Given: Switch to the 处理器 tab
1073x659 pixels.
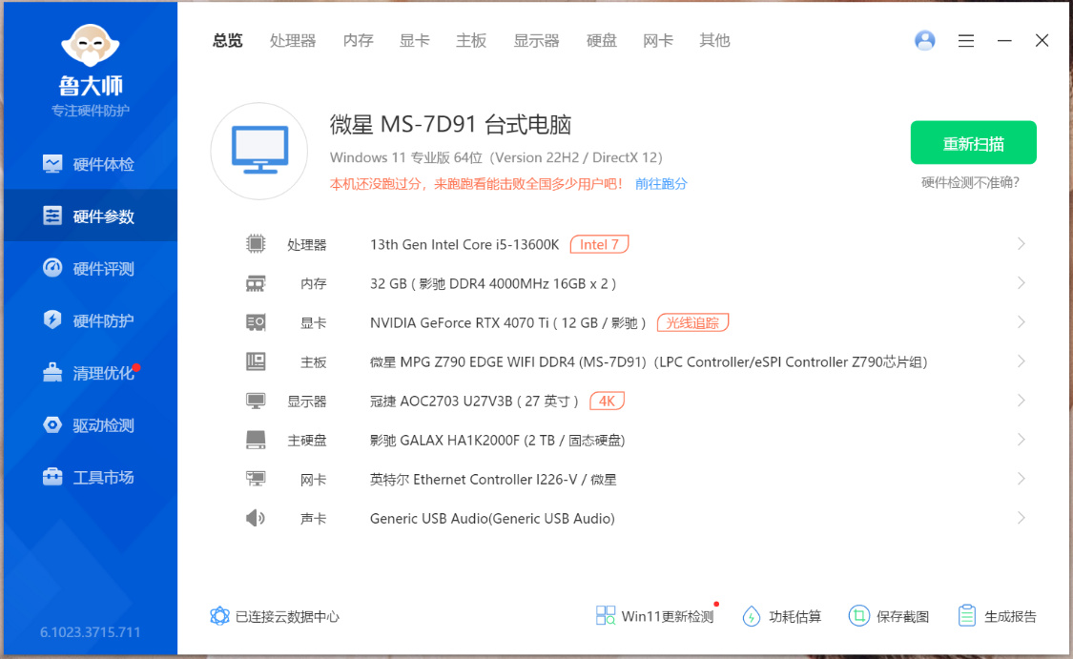Looking at the screenshot, I should 293,41.
